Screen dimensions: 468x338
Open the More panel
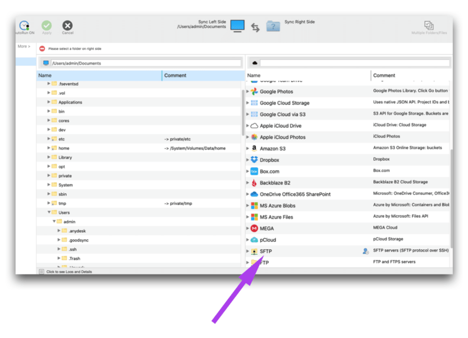(23, 46)
